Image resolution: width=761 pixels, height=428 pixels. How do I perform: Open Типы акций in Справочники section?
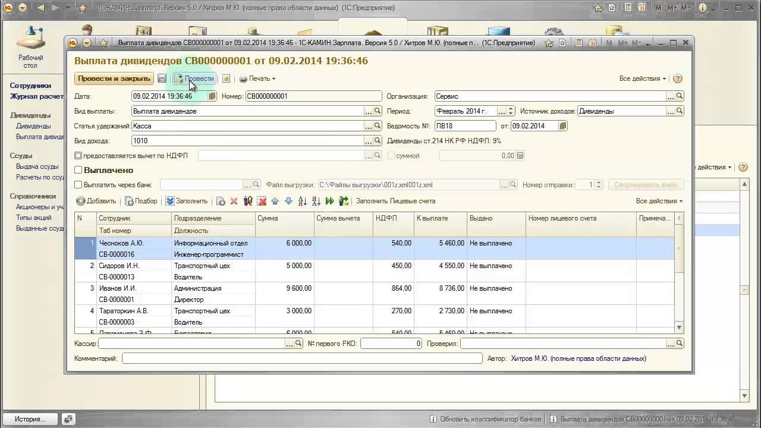coord(33,218)
